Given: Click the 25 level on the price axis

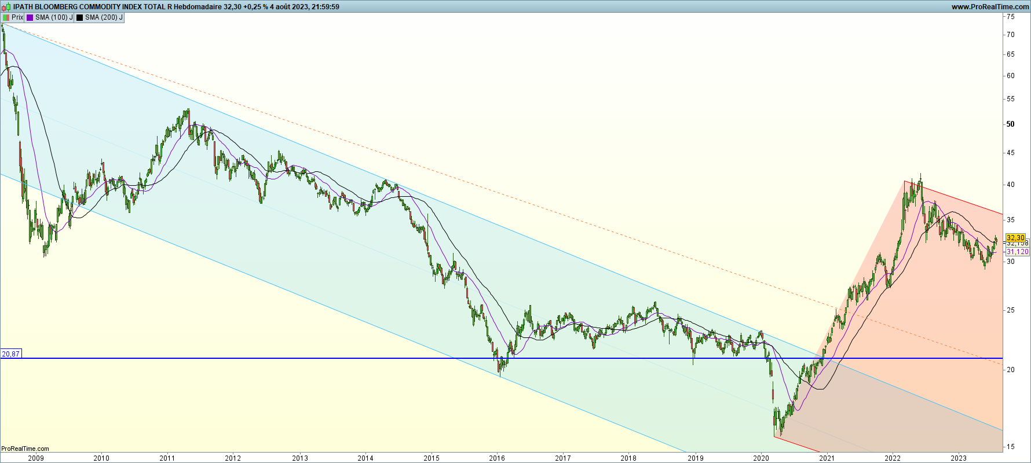Looking at the screenshot, I should point(1011,310).
